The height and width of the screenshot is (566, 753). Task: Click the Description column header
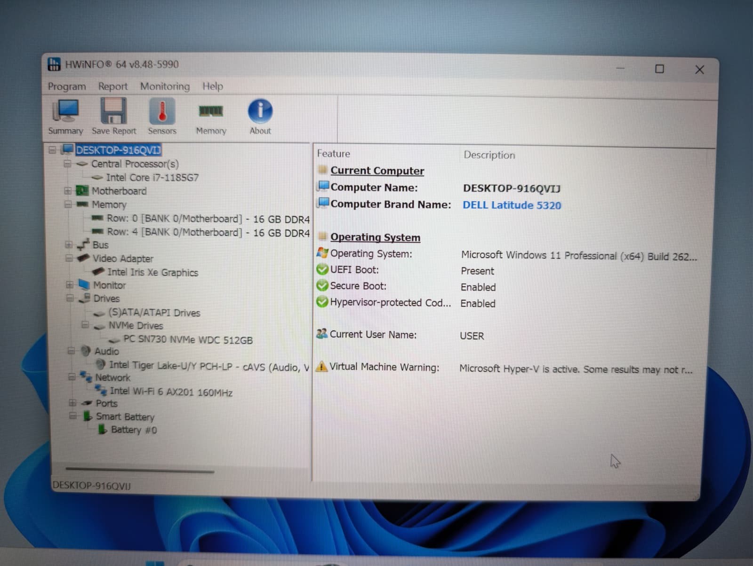tap(489, 155)
